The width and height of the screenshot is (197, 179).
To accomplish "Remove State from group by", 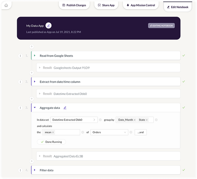I will tap(146, 120).
